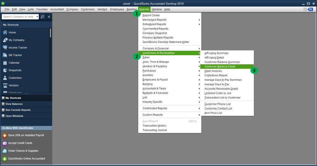Expand Inventory reports submenu
This screenshot has width=317, height=166.
coord(170,75)
